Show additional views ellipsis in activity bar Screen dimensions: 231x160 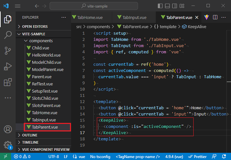[x=8, y=98]
